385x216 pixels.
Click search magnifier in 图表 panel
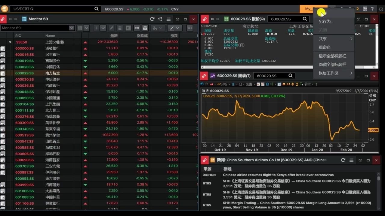(291, 76)
